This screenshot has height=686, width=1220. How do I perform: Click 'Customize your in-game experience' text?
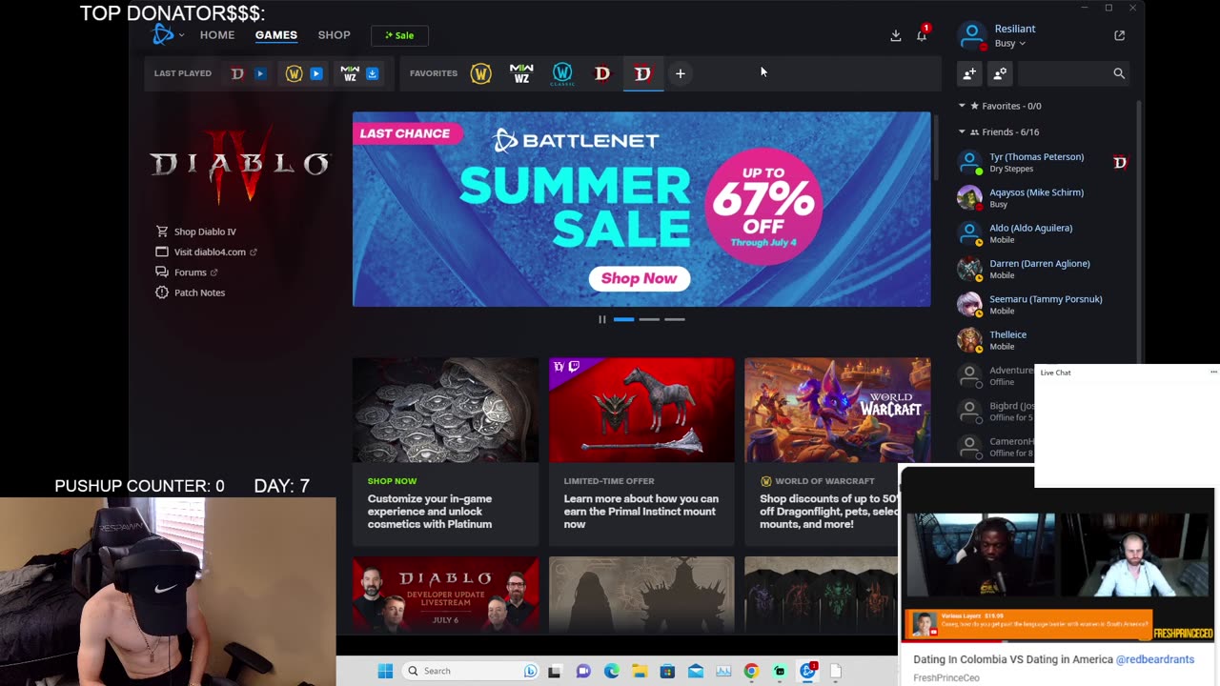[x=430, y=512]
